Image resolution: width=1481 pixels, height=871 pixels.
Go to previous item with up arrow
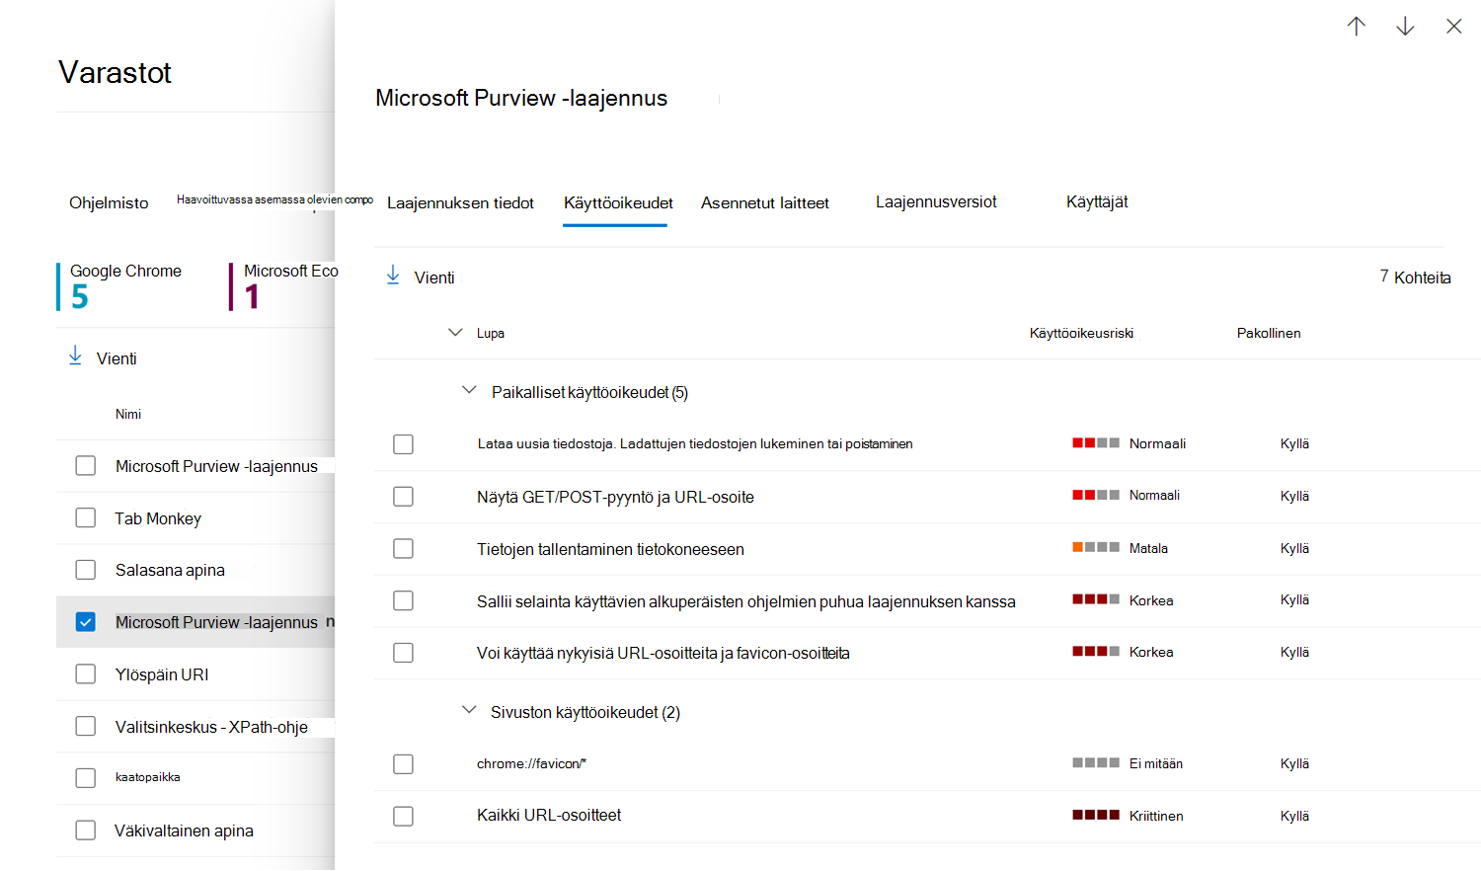tap(1357, 27)
